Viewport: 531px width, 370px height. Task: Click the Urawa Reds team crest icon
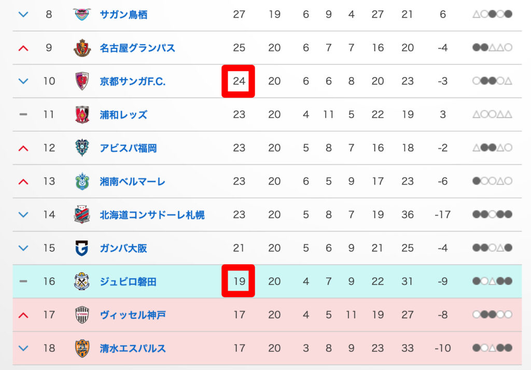coord(82,115)
